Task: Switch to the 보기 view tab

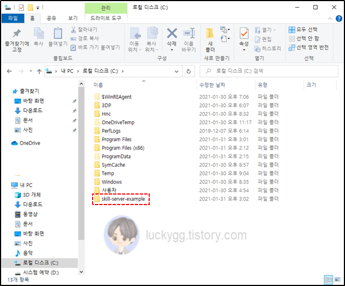Action: [x=73, y=18]
